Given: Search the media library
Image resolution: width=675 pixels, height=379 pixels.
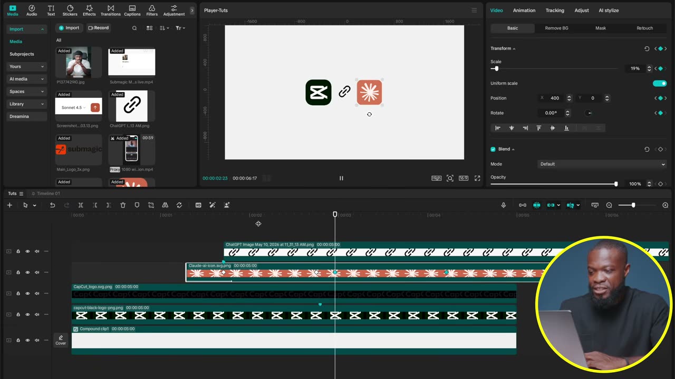Looking at the screenshot, I should [x=134, y=28].
